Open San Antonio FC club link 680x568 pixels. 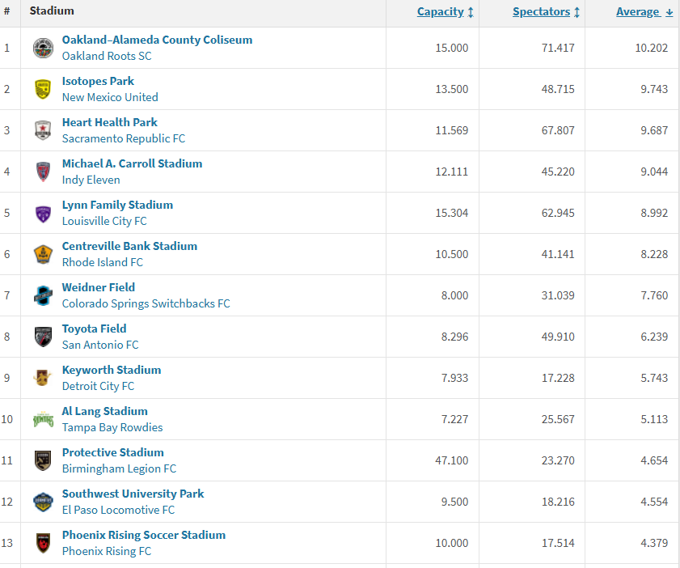100,345
